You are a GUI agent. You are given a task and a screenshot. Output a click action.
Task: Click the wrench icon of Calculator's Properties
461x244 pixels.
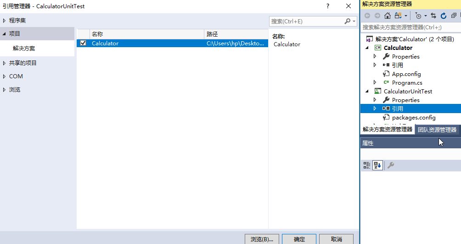click(386, 56)
